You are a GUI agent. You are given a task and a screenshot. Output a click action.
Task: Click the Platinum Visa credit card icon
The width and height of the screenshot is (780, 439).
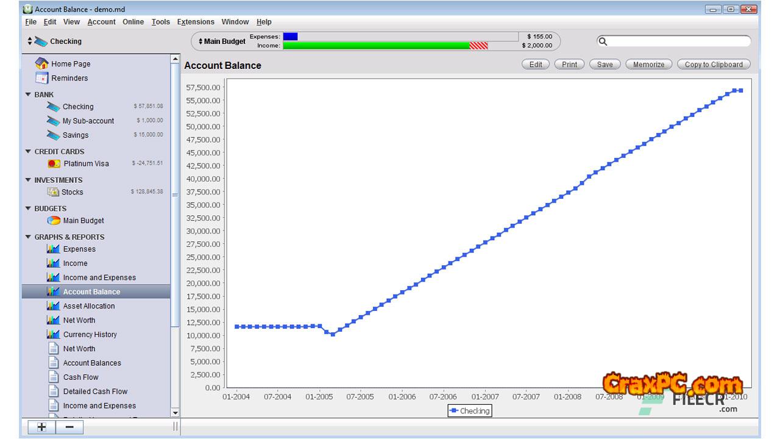[x=54, y=163]
